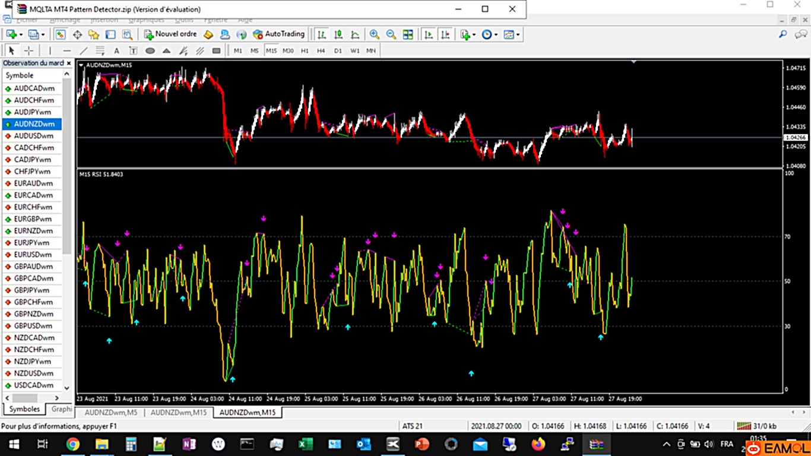Viewport: 811px width, 456px height.
Task: Click the Nouvel ordre button
Action: point(170,34)
